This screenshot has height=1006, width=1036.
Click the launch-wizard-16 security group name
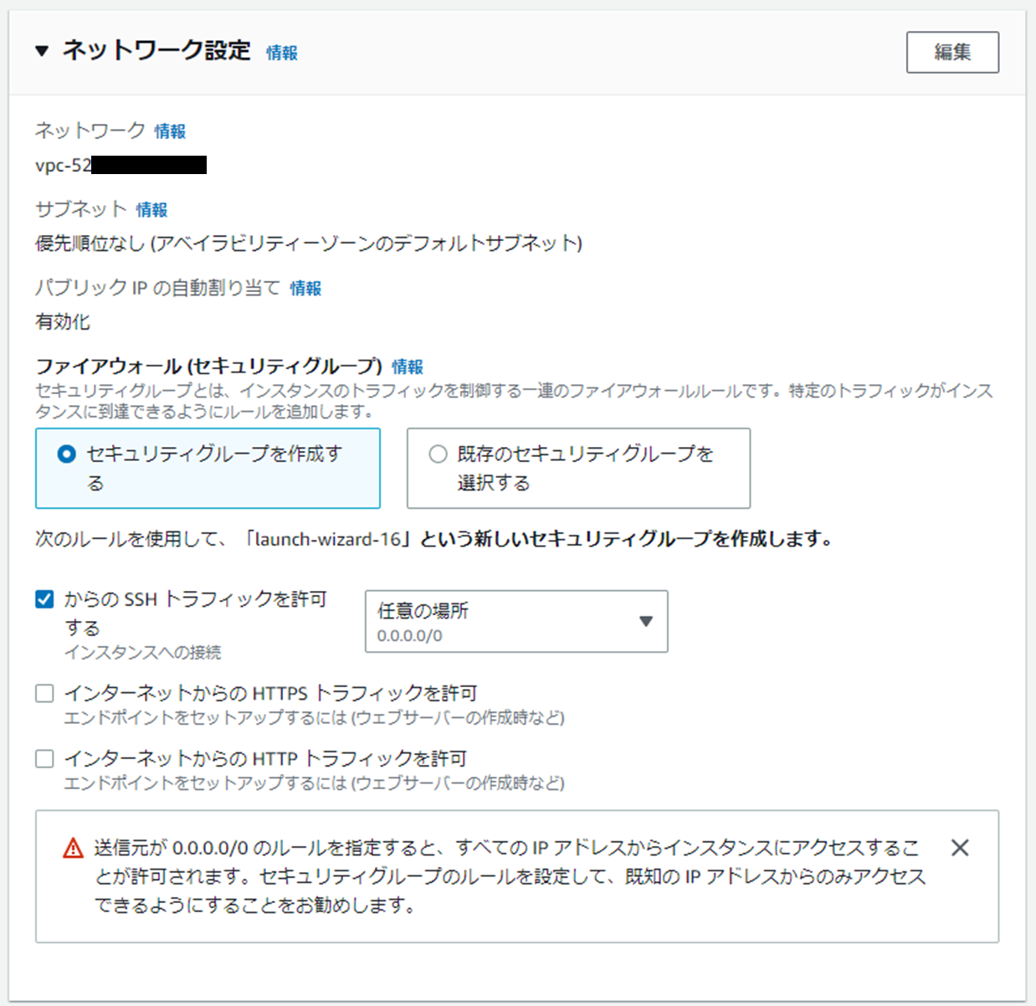(328, 540)
